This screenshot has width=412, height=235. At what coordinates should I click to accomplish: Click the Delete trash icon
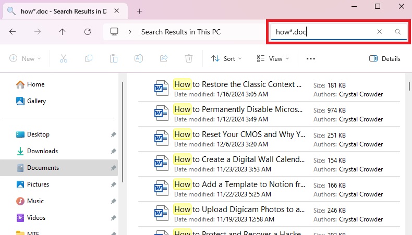(x=189, y=58)
